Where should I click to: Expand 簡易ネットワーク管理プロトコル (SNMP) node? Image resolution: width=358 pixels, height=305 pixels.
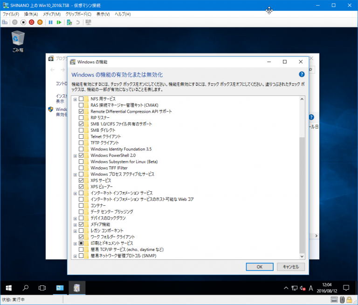pos(75,256)
